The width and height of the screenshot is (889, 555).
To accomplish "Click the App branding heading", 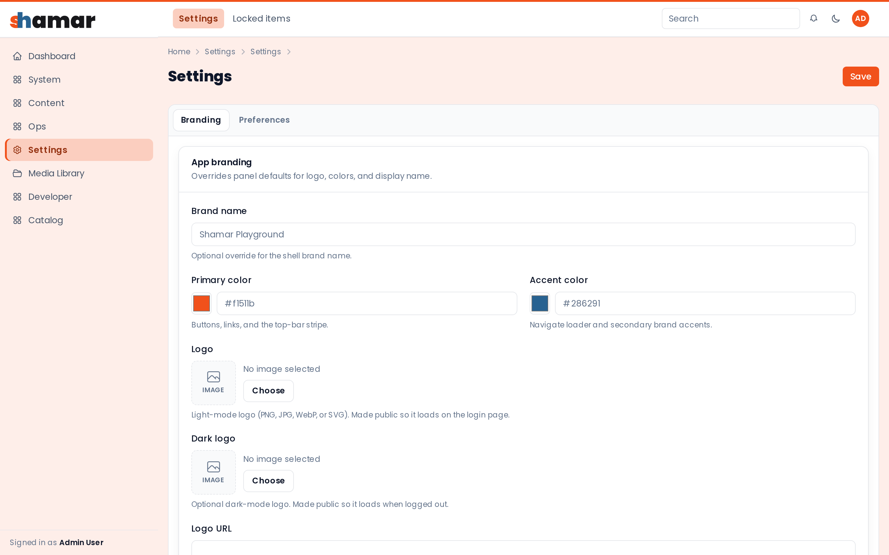I will [x=222, y=162].
